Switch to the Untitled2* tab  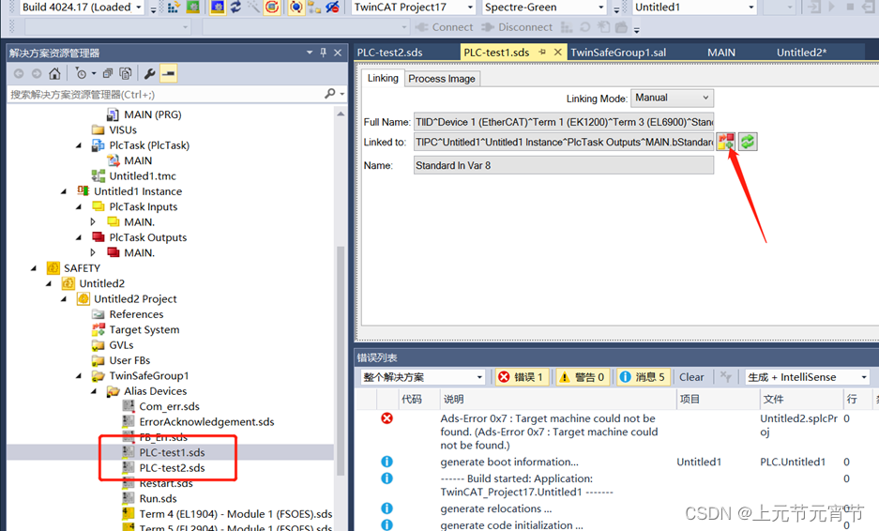[x=801, y=53]
